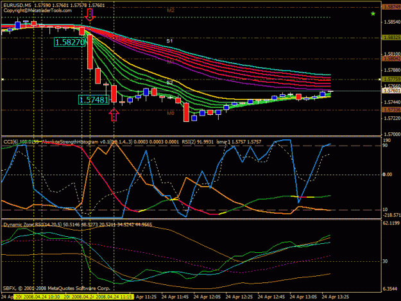
Task: Click the Copyright@MetatraderTools.com label
Action: 38,10
